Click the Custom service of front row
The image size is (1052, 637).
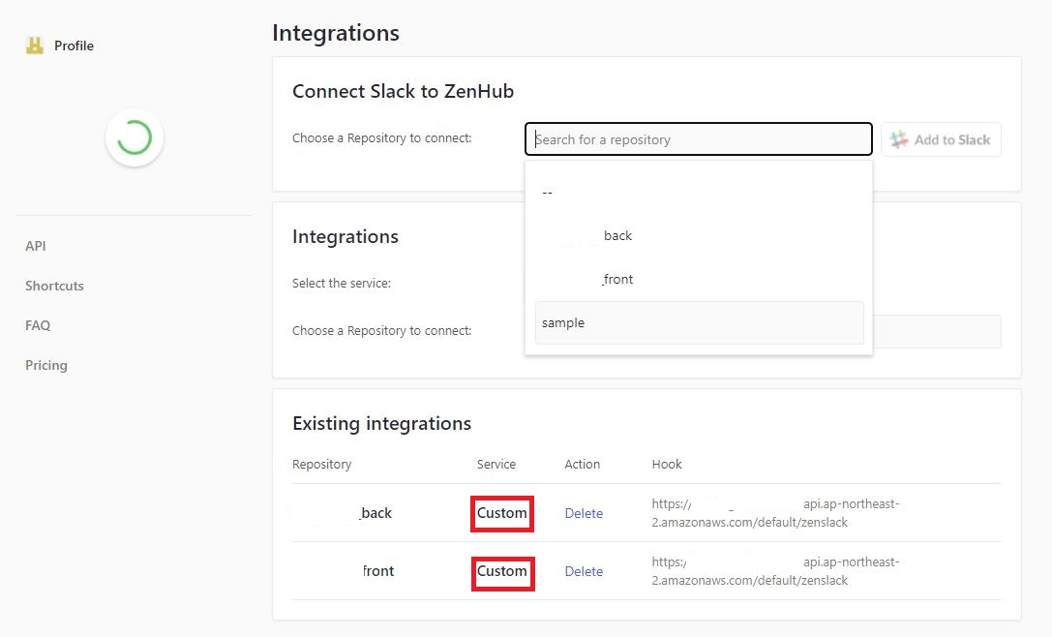coord(502,571)
